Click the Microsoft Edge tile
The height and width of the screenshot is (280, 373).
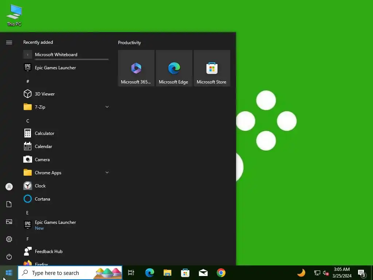click(x=174, y=68)
